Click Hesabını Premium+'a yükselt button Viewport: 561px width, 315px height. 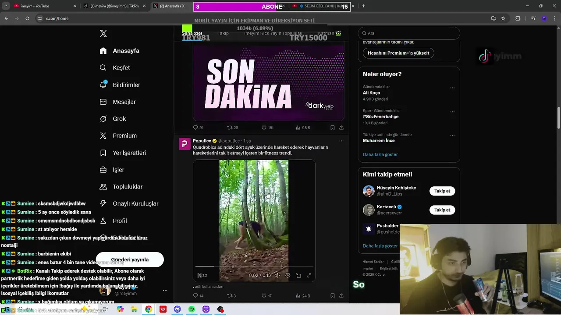click(x=398, y=53)
